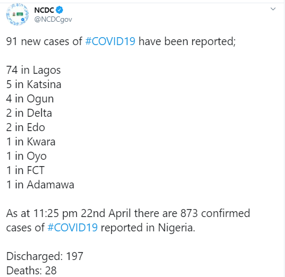Click the '2 in Edo' line

[25, 127]
